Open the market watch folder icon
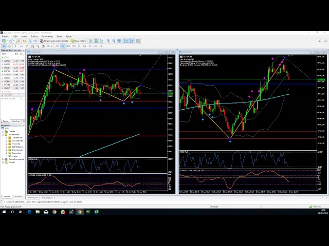Viewport: 329px width, 246px height. (18, 41)
